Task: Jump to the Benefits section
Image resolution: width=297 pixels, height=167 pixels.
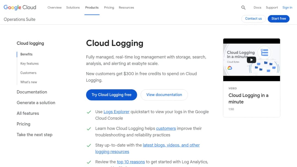Action: pos(26,54)
